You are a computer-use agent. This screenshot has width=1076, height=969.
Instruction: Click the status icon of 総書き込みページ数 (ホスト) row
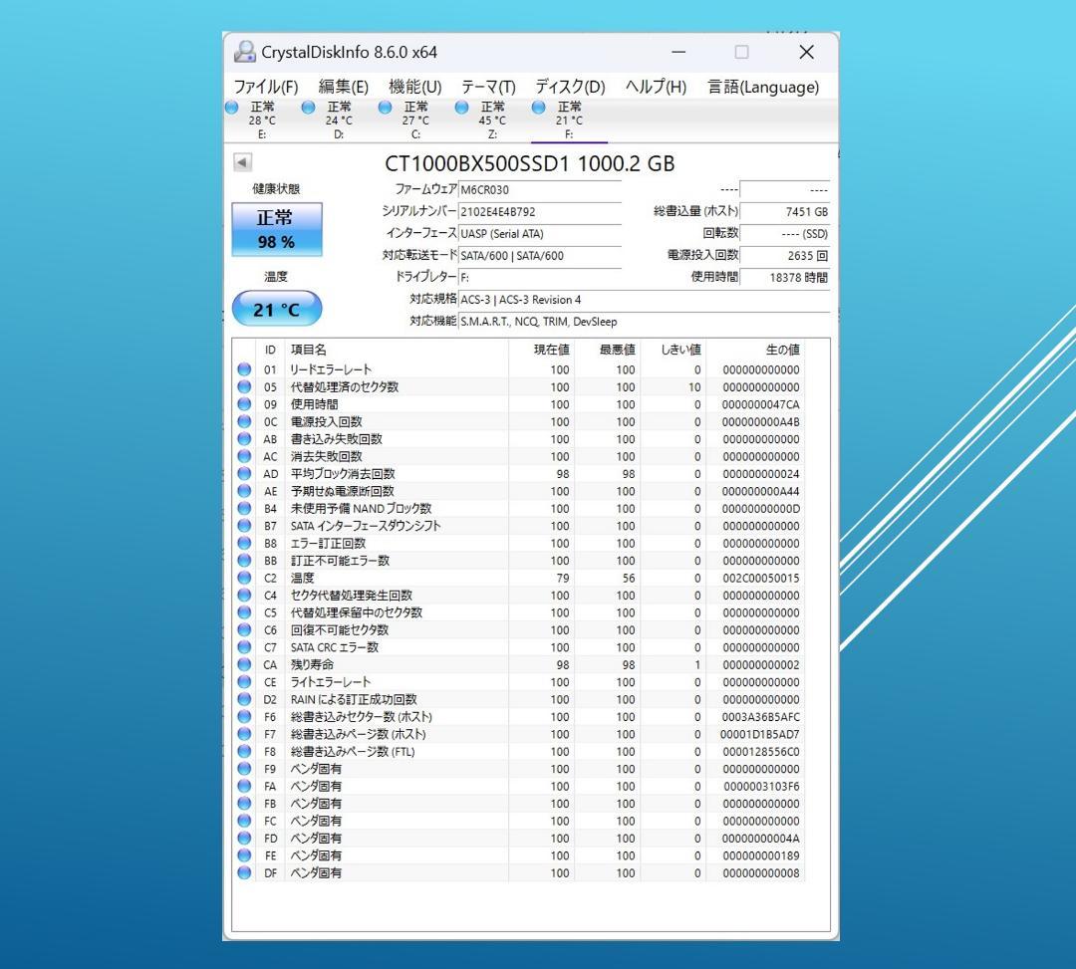tap(244, 734)
